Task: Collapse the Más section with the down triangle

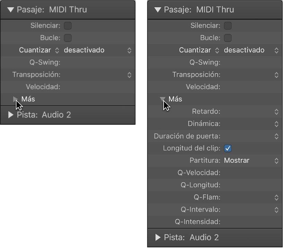Action: [x=163, y=99]
